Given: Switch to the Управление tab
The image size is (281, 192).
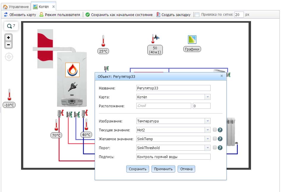Looking at the screenshot, I should (x=16, y=7).
